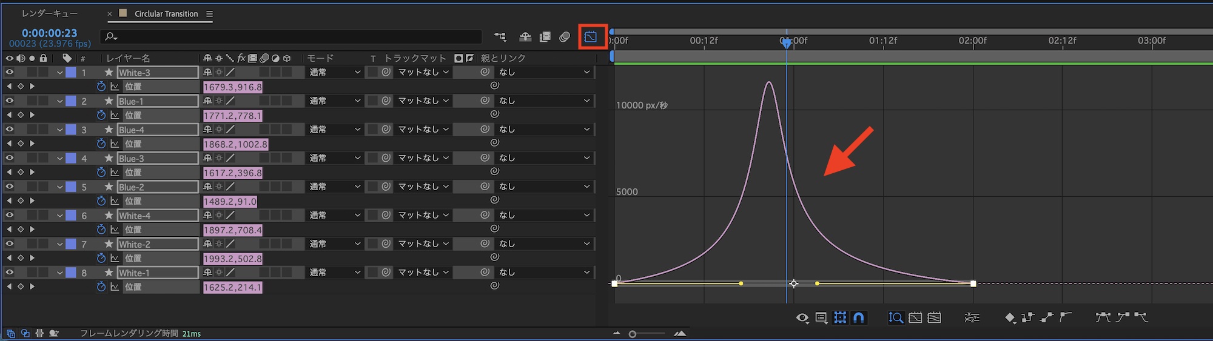Convert selected keyframes to Auto Bezier
This screenshot has width=1213, height=341.
click(1066, 317)
